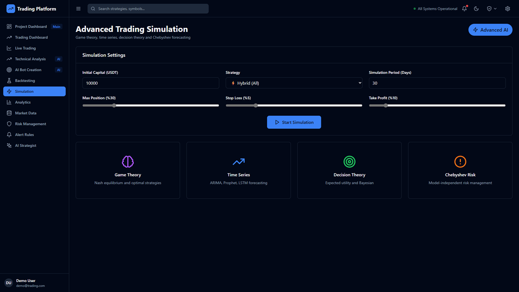Viewport: 519px width, 292px height.
Task: Open the Strategy dropdown
Action: point(294,83)
